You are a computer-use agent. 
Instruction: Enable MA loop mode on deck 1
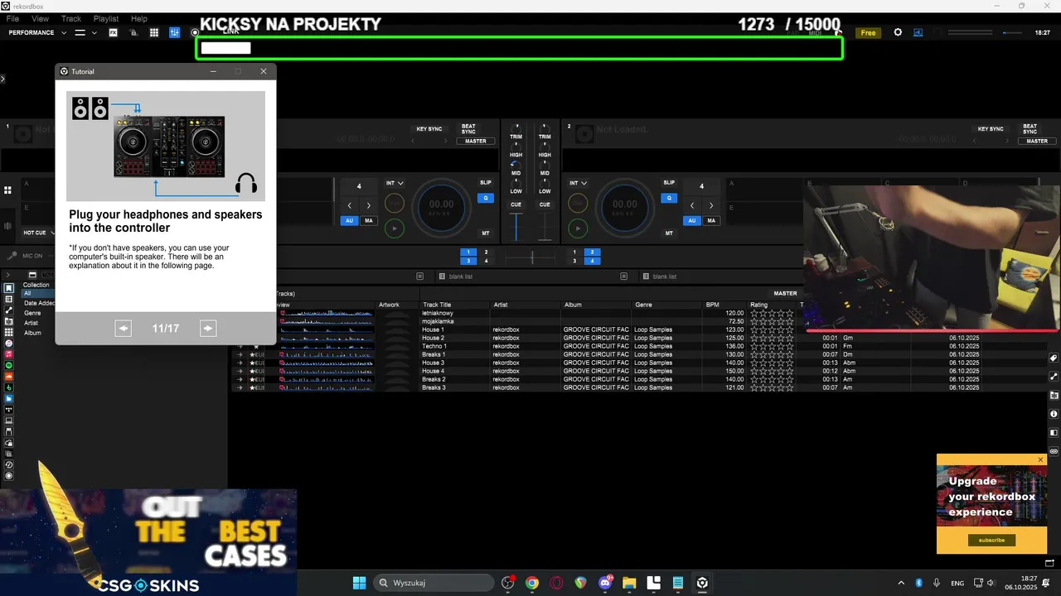point(368,221)
